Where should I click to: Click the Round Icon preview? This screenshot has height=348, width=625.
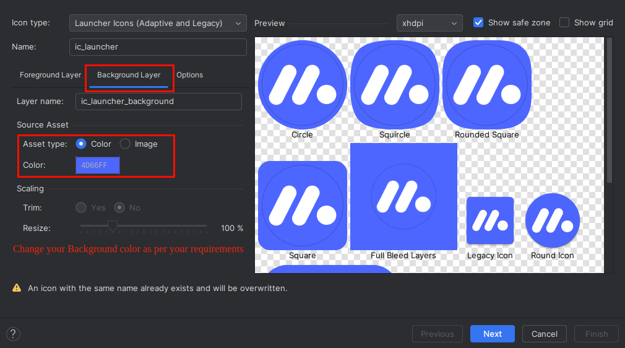(x=552, y=220)
